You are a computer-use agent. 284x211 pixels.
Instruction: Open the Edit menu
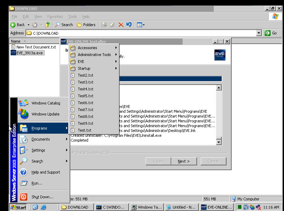click(26, 16)
